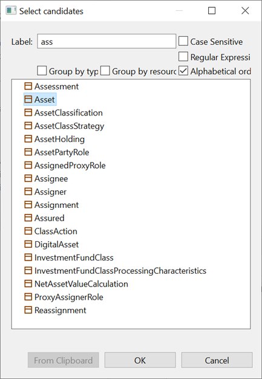Choose the Assignee class icon
This screenshot has height=379, width=262.
(x=28, y=178)
